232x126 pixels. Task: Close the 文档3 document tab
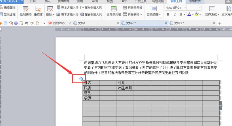tap(214, 23)
